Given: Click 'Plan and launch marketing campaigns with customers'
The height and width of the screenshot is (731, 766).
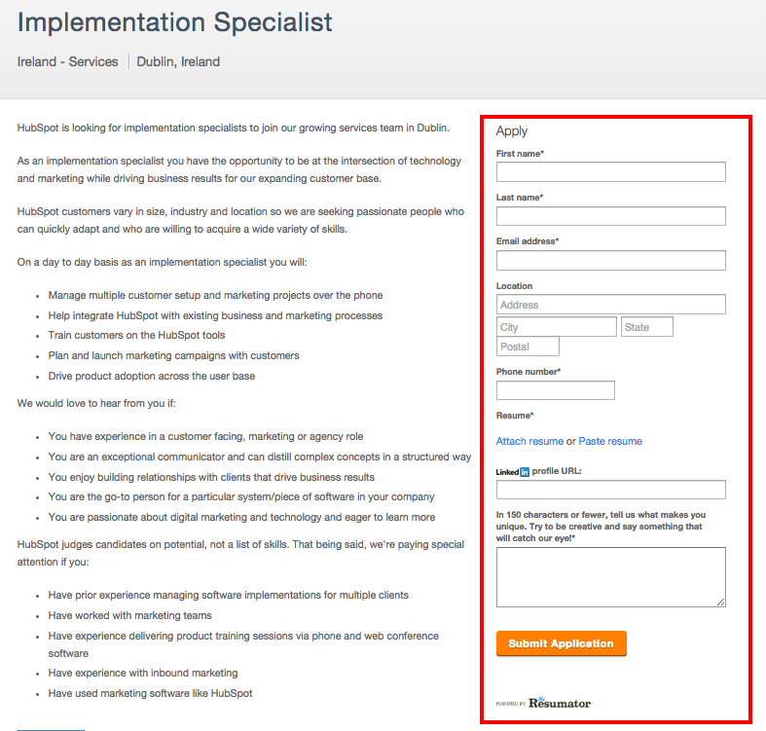Looking at the screenshot, I should 173,355.
